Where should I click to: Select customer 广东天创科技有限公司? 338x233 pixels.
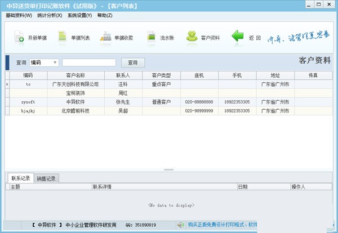pyautogui.click(x=75, y=84)
